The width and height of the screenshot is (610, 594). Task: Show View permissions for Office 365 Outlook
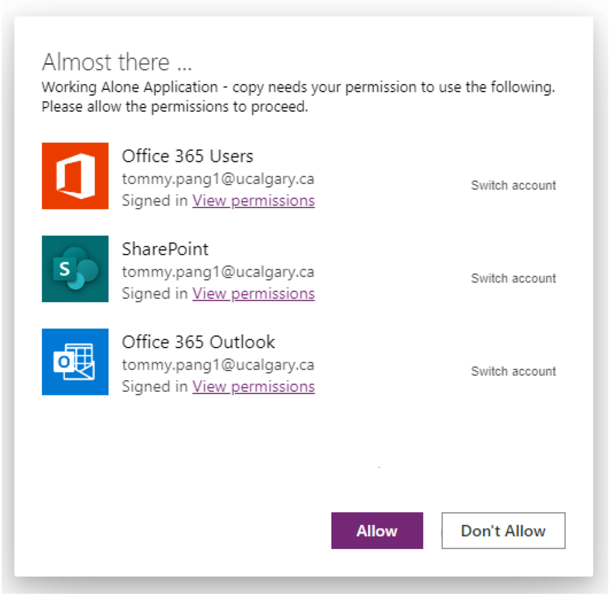click(x=253, y=387)
